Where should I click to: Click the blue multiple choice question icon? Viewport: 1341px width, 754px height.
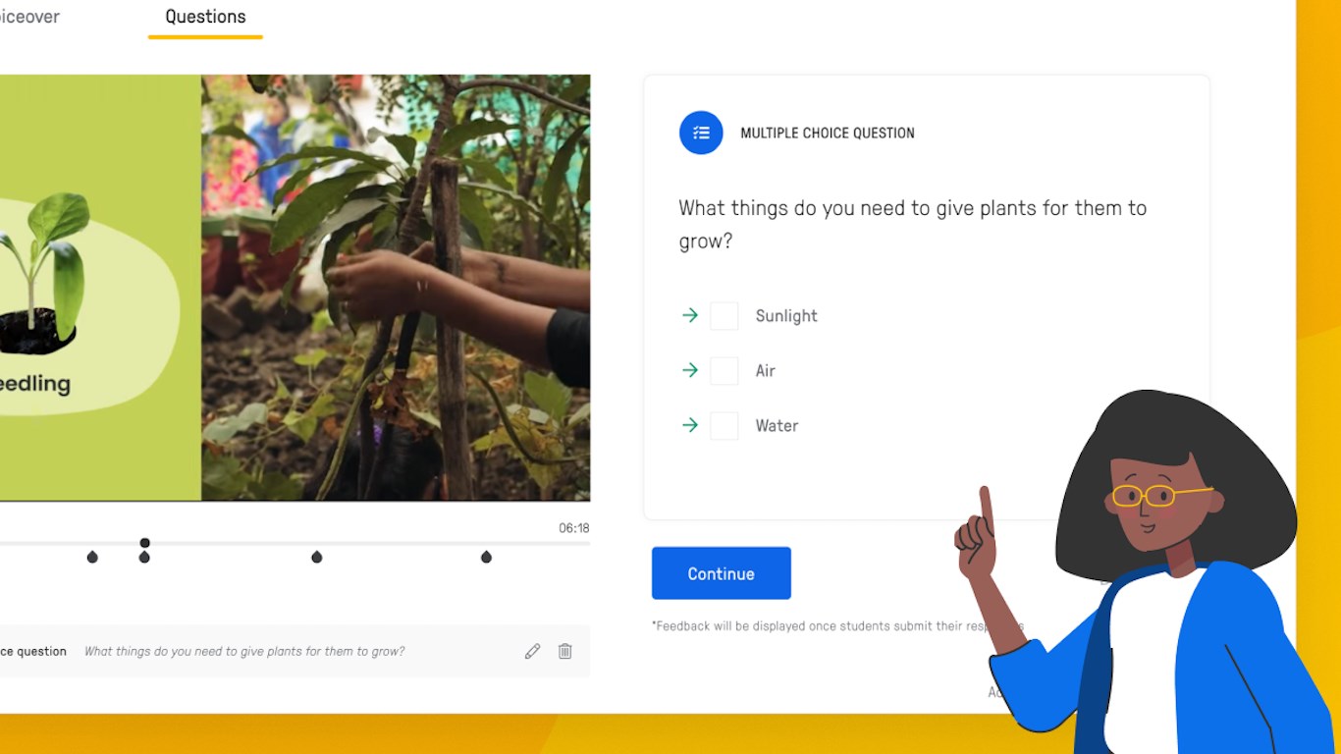point(701,133)
